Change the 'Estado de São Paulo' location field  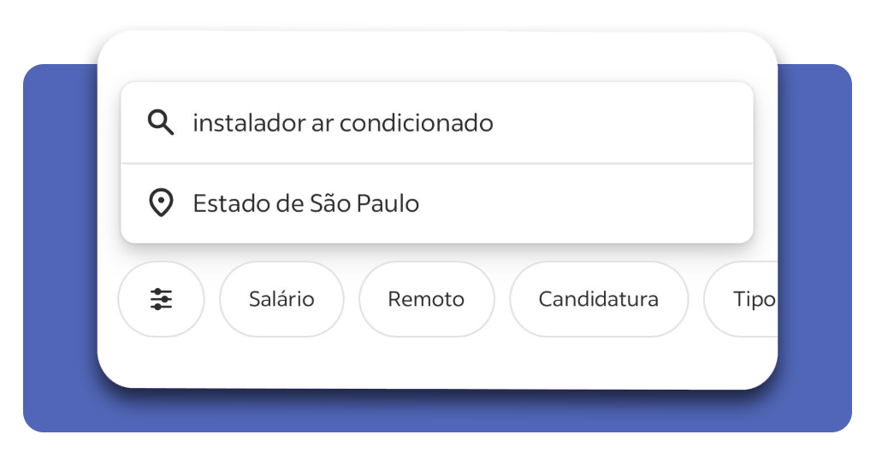(305, 203)
